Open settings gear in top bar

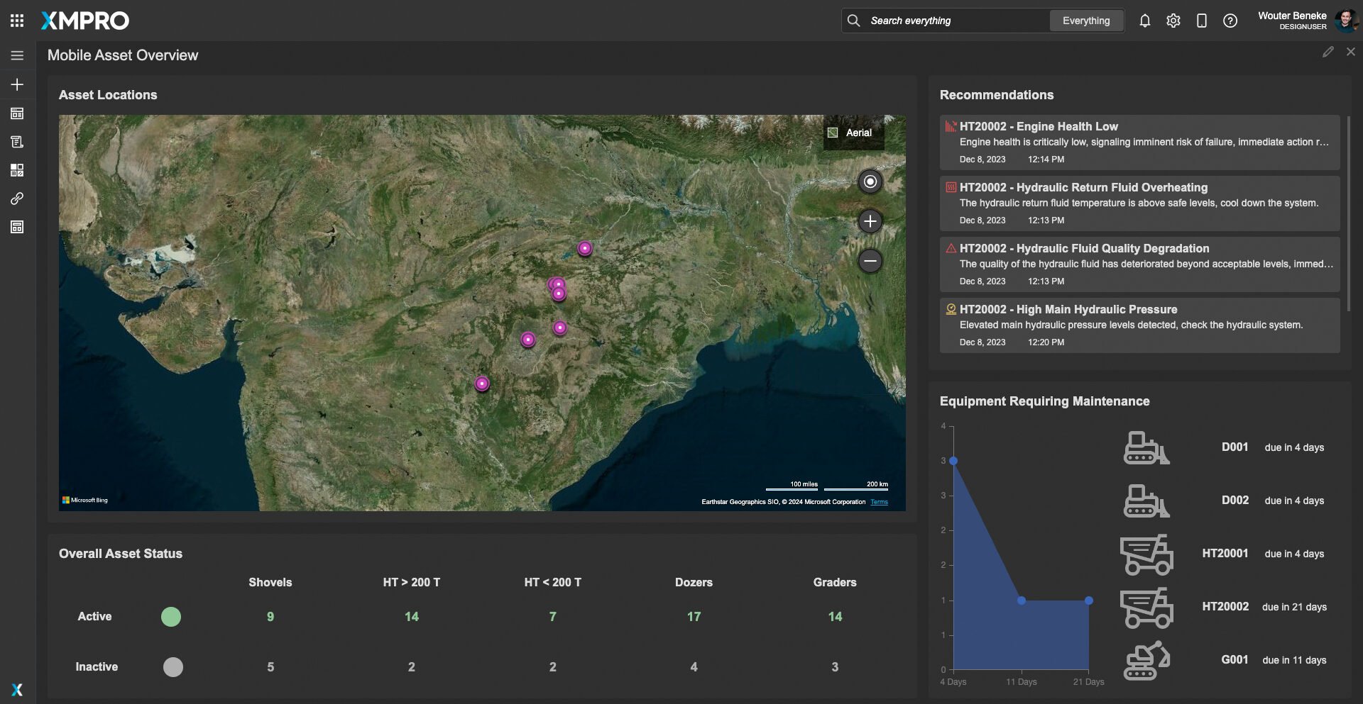pyautogui.click(x=1173, y=21)
